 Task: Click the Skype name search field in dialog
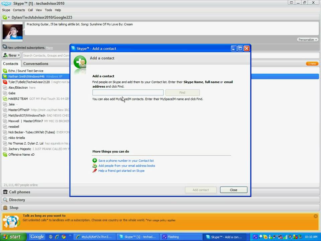tap(128, 92)
